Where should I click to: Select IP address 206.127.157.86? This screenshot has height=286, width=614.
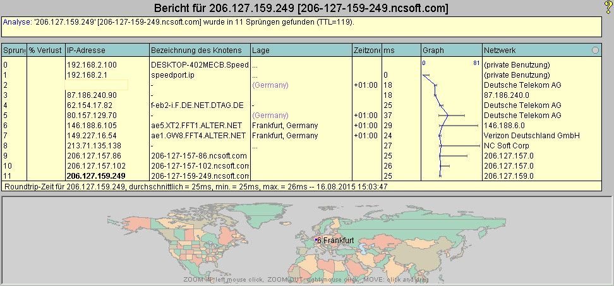[x=93, y=156]
